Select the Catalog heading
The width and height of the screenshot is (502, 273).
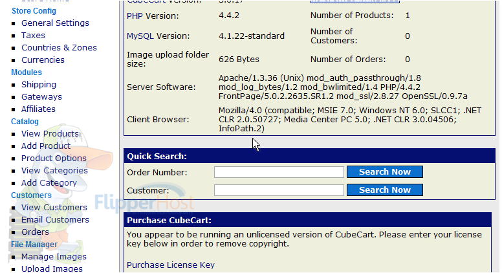[x=25, y=122]
